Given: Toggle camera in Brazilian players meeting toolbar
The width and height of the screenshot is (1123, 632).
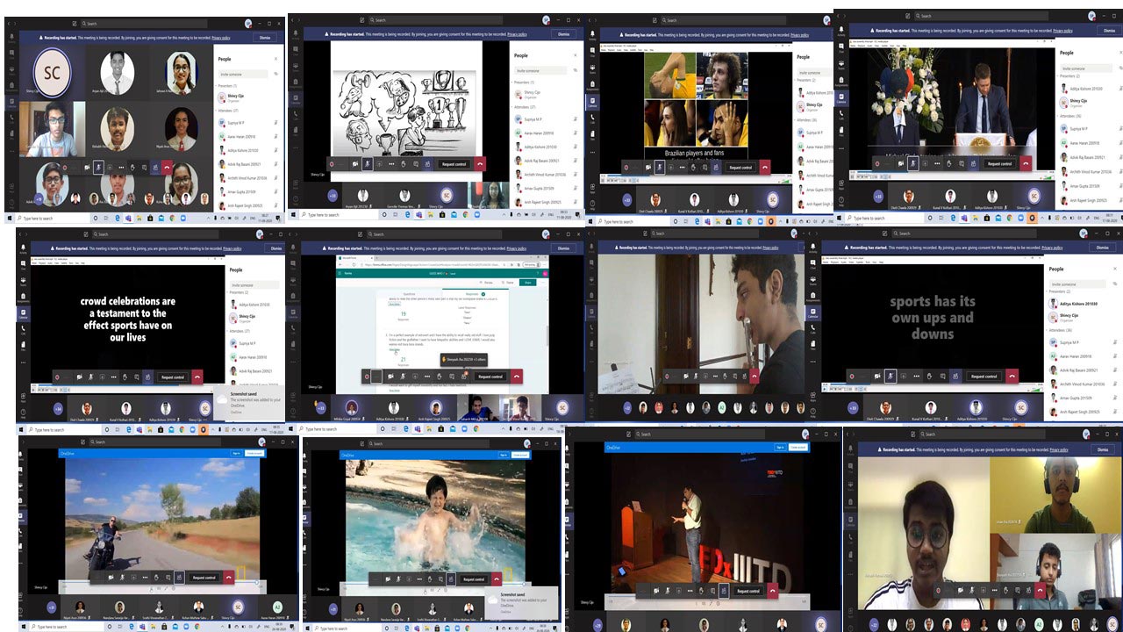Looking at the screenshot, I should coord(647,167).
